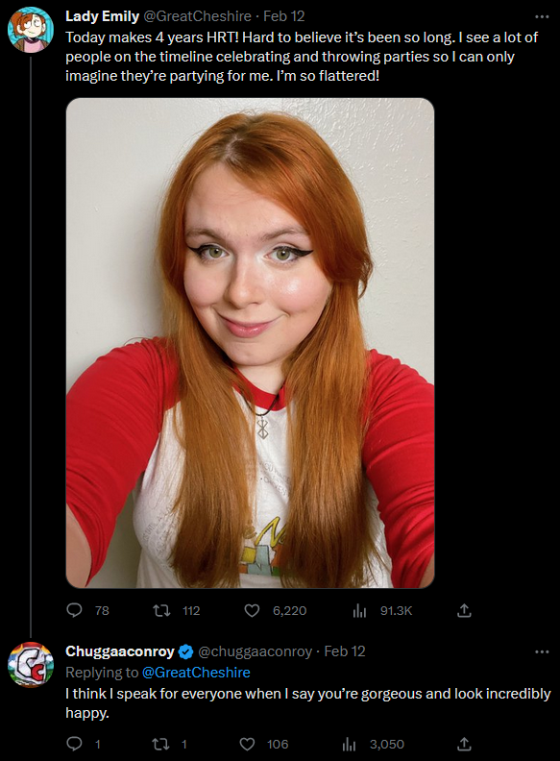The image size is (560, 761).
Task: Open Chuggaaconroy's profile avatar
Action: pyautogui.click(x=30, y=664)
